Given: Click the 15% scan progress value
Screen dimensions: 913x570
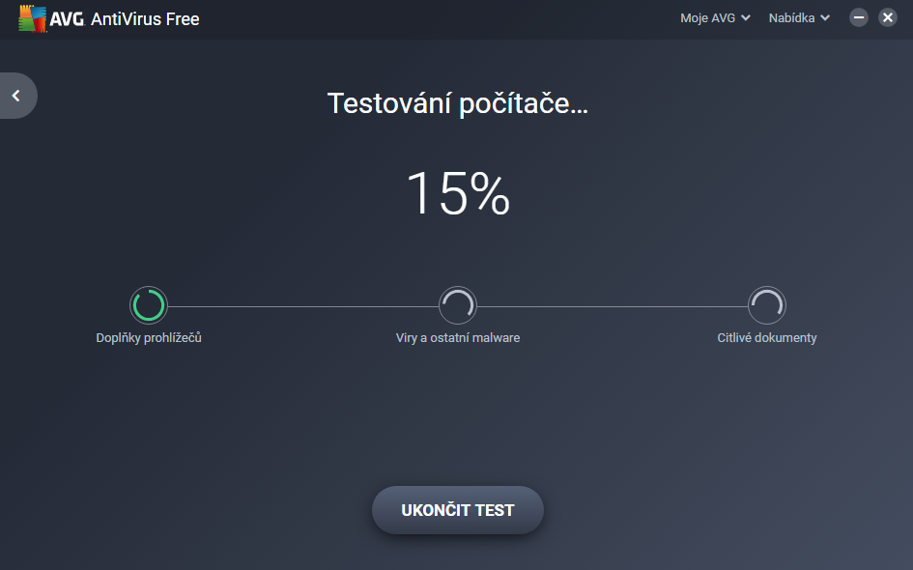Looking at the screenshot, I should point(458,193).
